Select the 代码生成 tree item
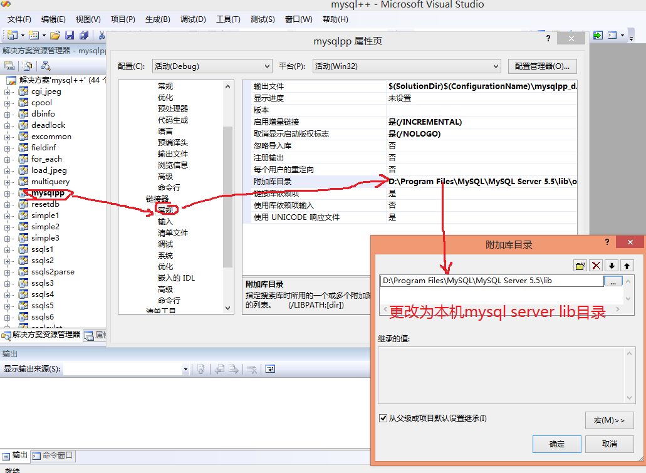The height and width of the screenshot is (473, 646). [173, 120]
